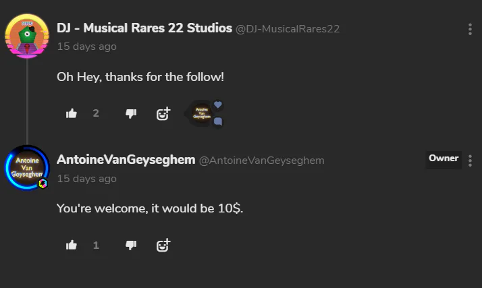Open options menu for Antoine's reply
This screenshot has width=482, height=288.
point(470,161)
